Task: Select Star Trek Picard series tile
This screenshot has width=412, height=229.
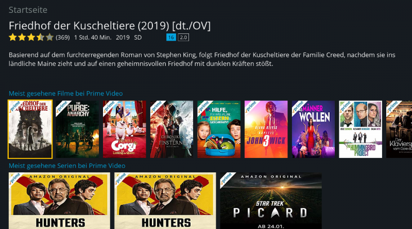Action: click(x=271, y=201)
